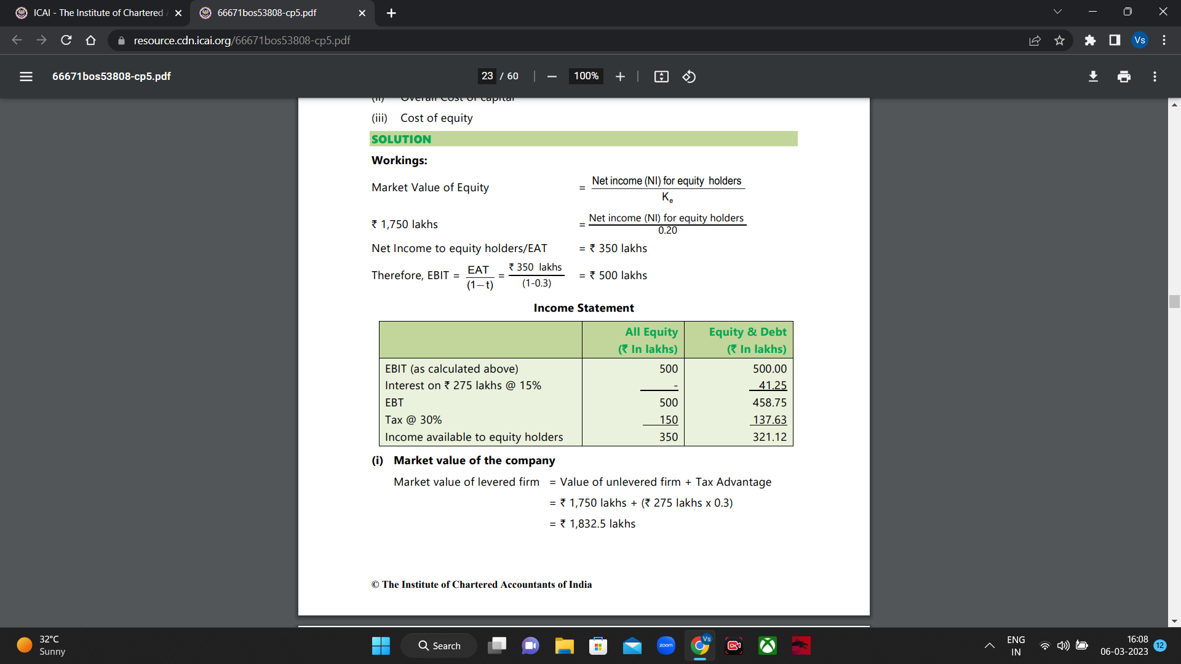Expand the tab search chevron
This screenshot has width=1181, height=664.
pos(1057,12)
